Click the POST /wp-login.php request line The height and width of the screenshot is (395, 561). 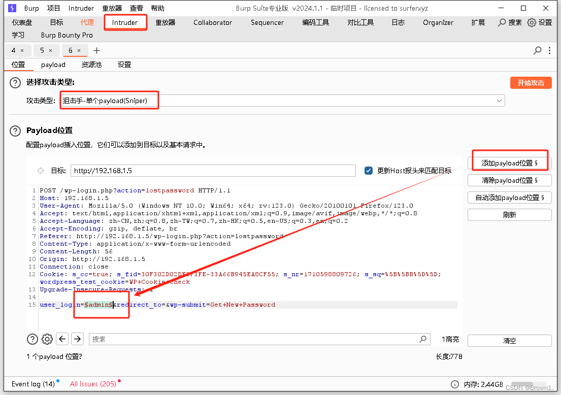pos(135,191)
